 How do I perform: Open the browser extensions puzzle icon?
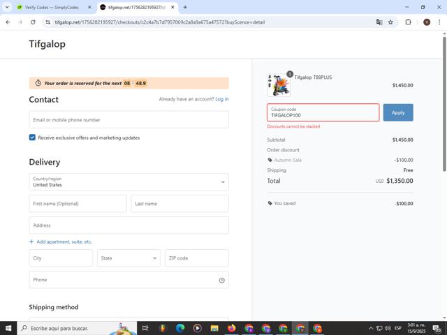pyautogui.click(x=408, y=22)
